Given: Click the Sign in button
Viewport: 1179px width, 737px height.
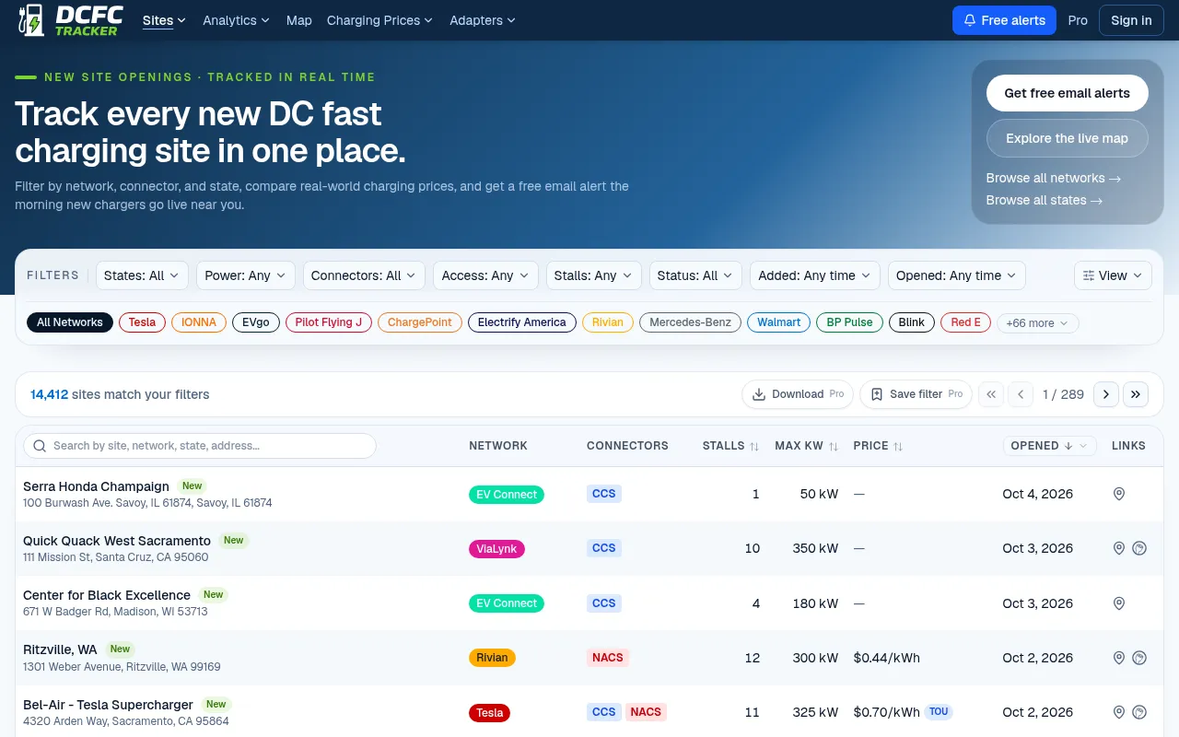Looking at the screenshot, I should coord(1131,20).
